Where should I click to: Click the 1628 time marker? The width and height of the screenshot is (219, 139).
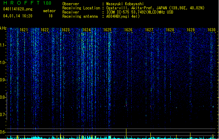(x=170, y=30)
